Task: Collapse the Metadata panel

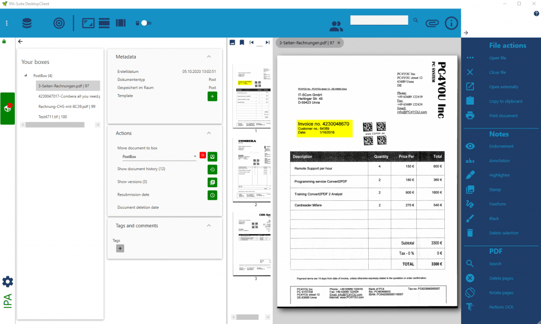Action: [209, 57]
